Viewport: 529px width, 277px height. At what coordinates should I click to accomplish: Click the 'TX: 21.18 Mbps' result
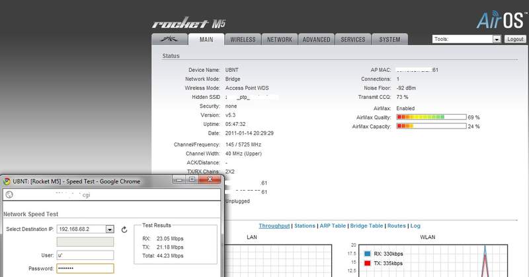pos(163,247)
